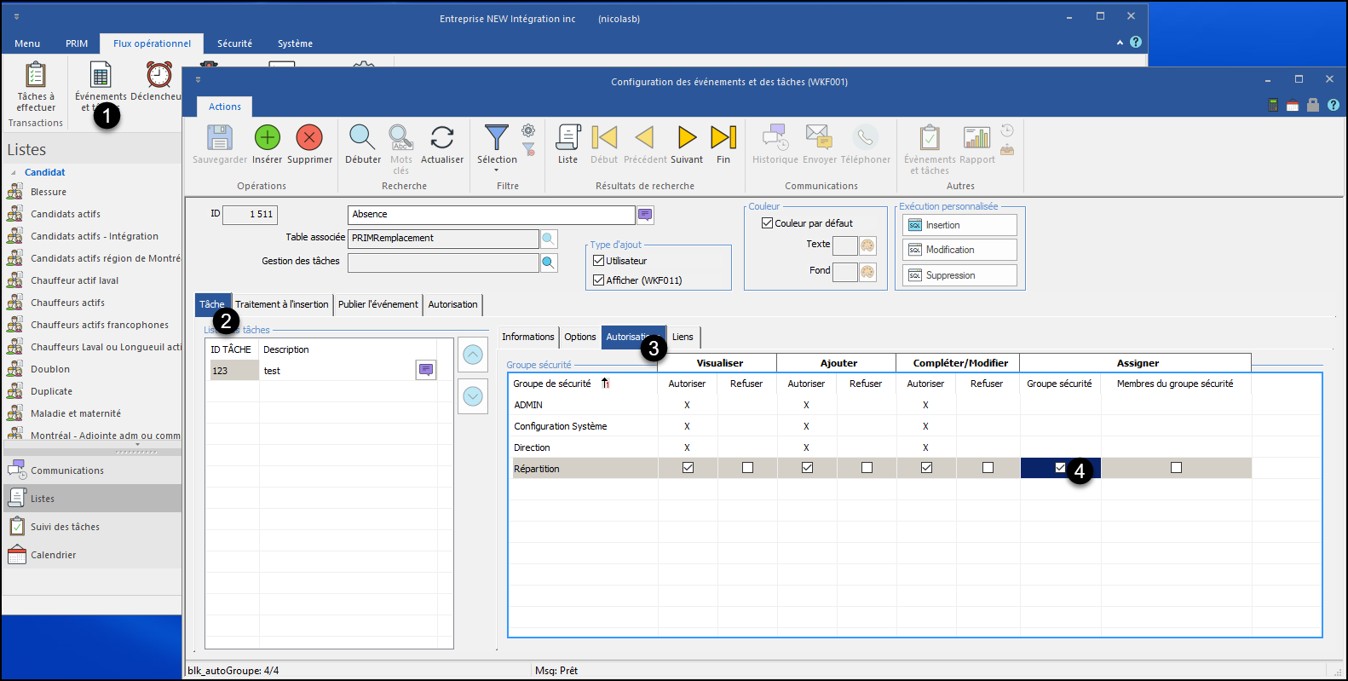Screen dimensions: 1348x681
Task: Jump to last record with Fin
Action: point(723,138)
